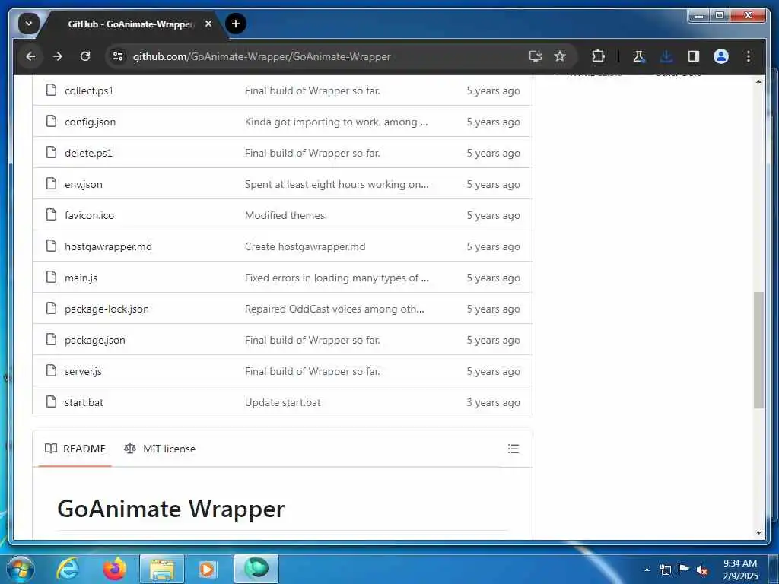The image size is (779, 584).
Task: Open the env.json file
Action: (x=84, y=184)
